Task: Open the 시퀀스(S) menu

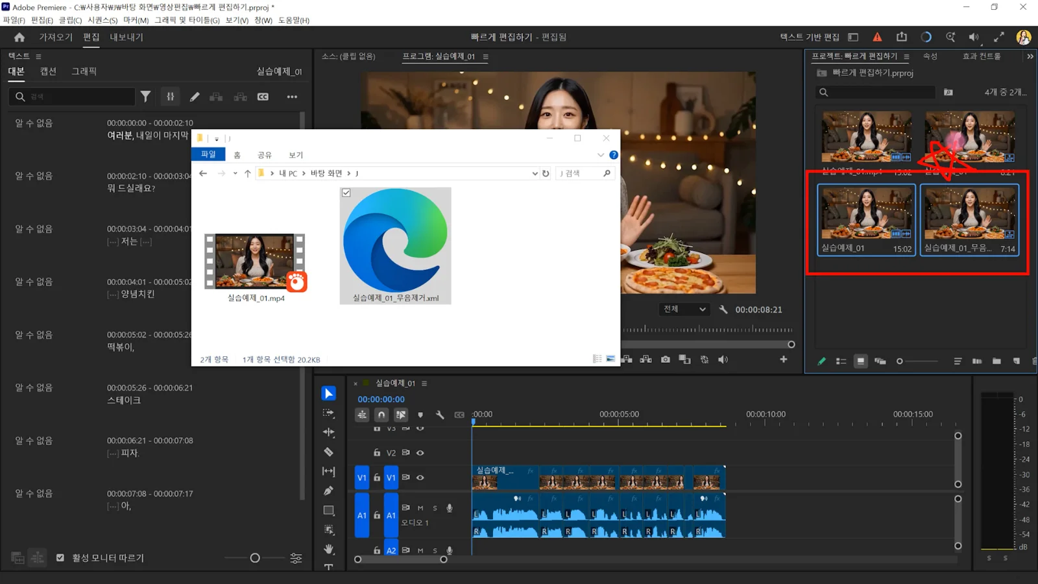Action: click(x=103, y=20)
